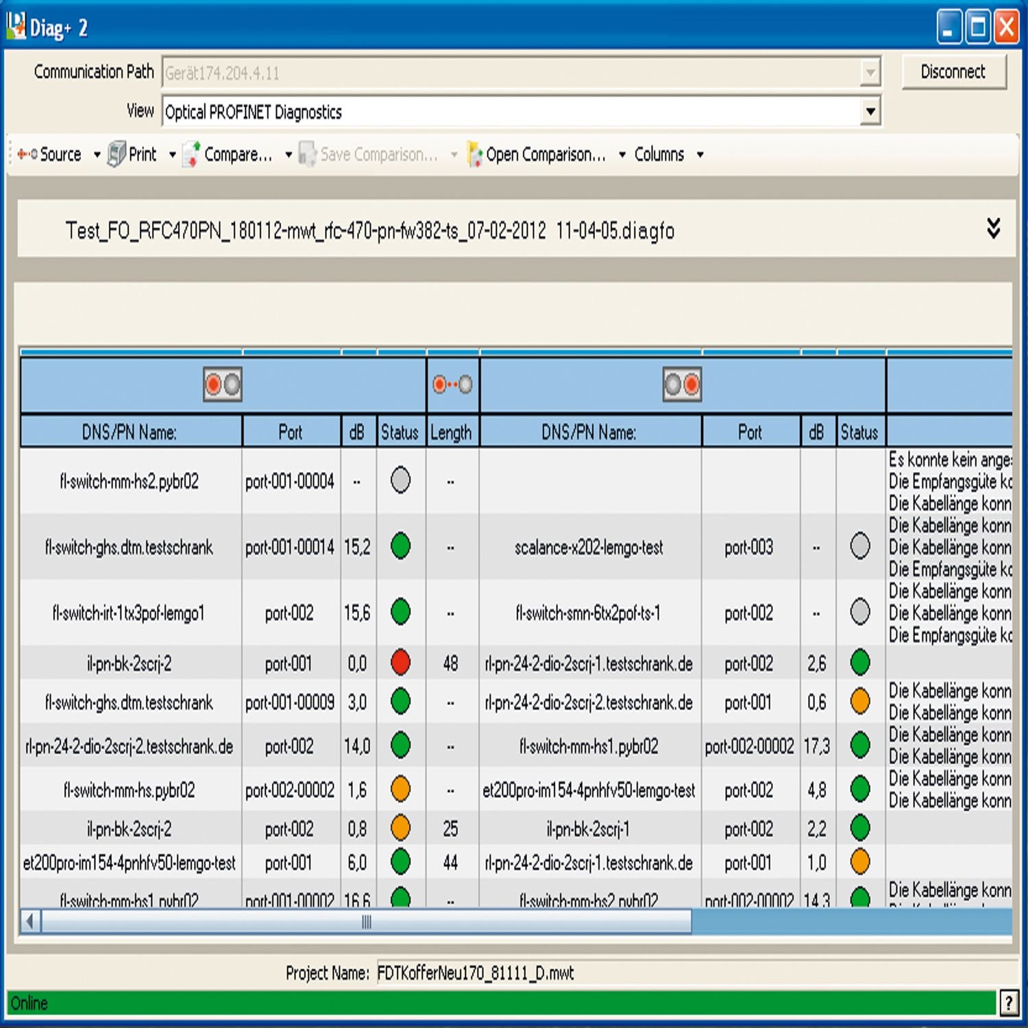
Task: Open the View dropdown list
Action: (x=870, y=111)
